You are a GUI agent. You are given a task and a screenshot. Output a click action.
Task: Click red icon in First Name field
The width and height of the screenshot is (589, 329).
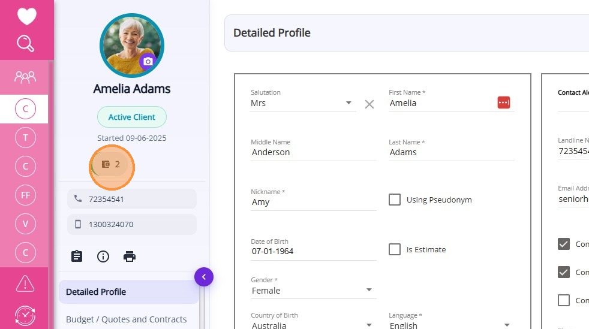click(x=503, y=102)
